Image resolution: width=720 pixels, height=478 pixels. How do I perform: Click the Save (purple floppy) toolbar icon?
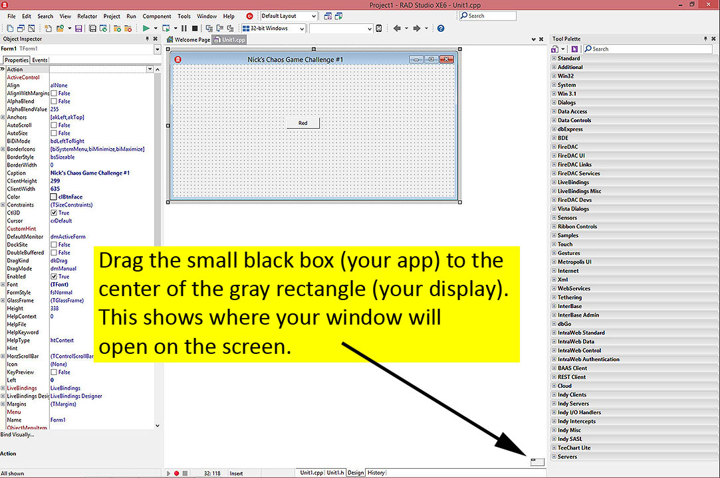[x=78, y=29]
